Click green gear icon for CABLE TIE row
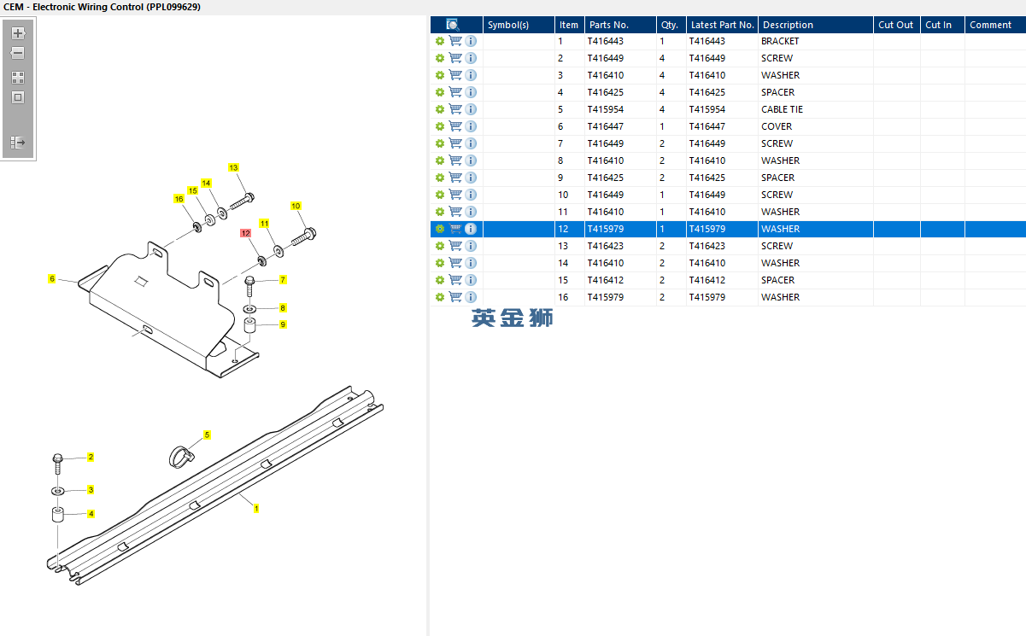1026x636 pixels. click(440, 109)
